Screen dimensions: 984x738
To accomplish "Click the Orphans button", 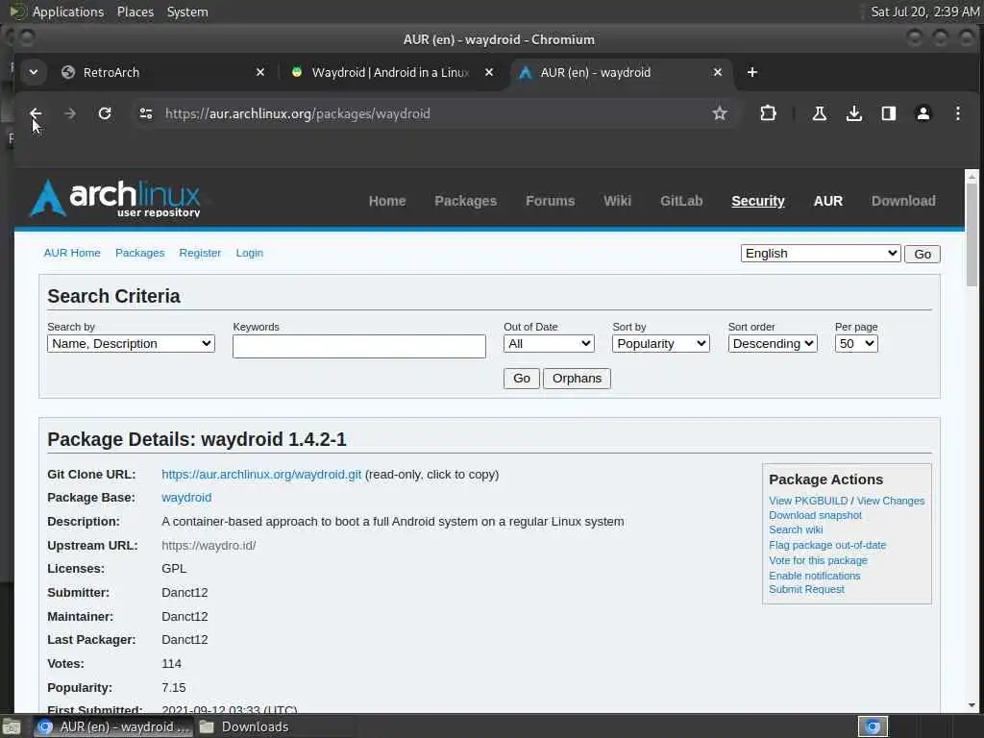I will (577, 379).
